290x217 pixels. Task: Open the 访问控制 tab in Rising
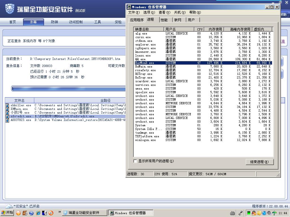click(x=76, y=22)
